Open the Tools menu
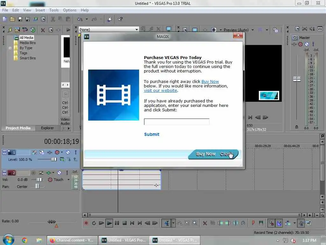The height and width of the screenshot is (245, 326). click(54, 10)
